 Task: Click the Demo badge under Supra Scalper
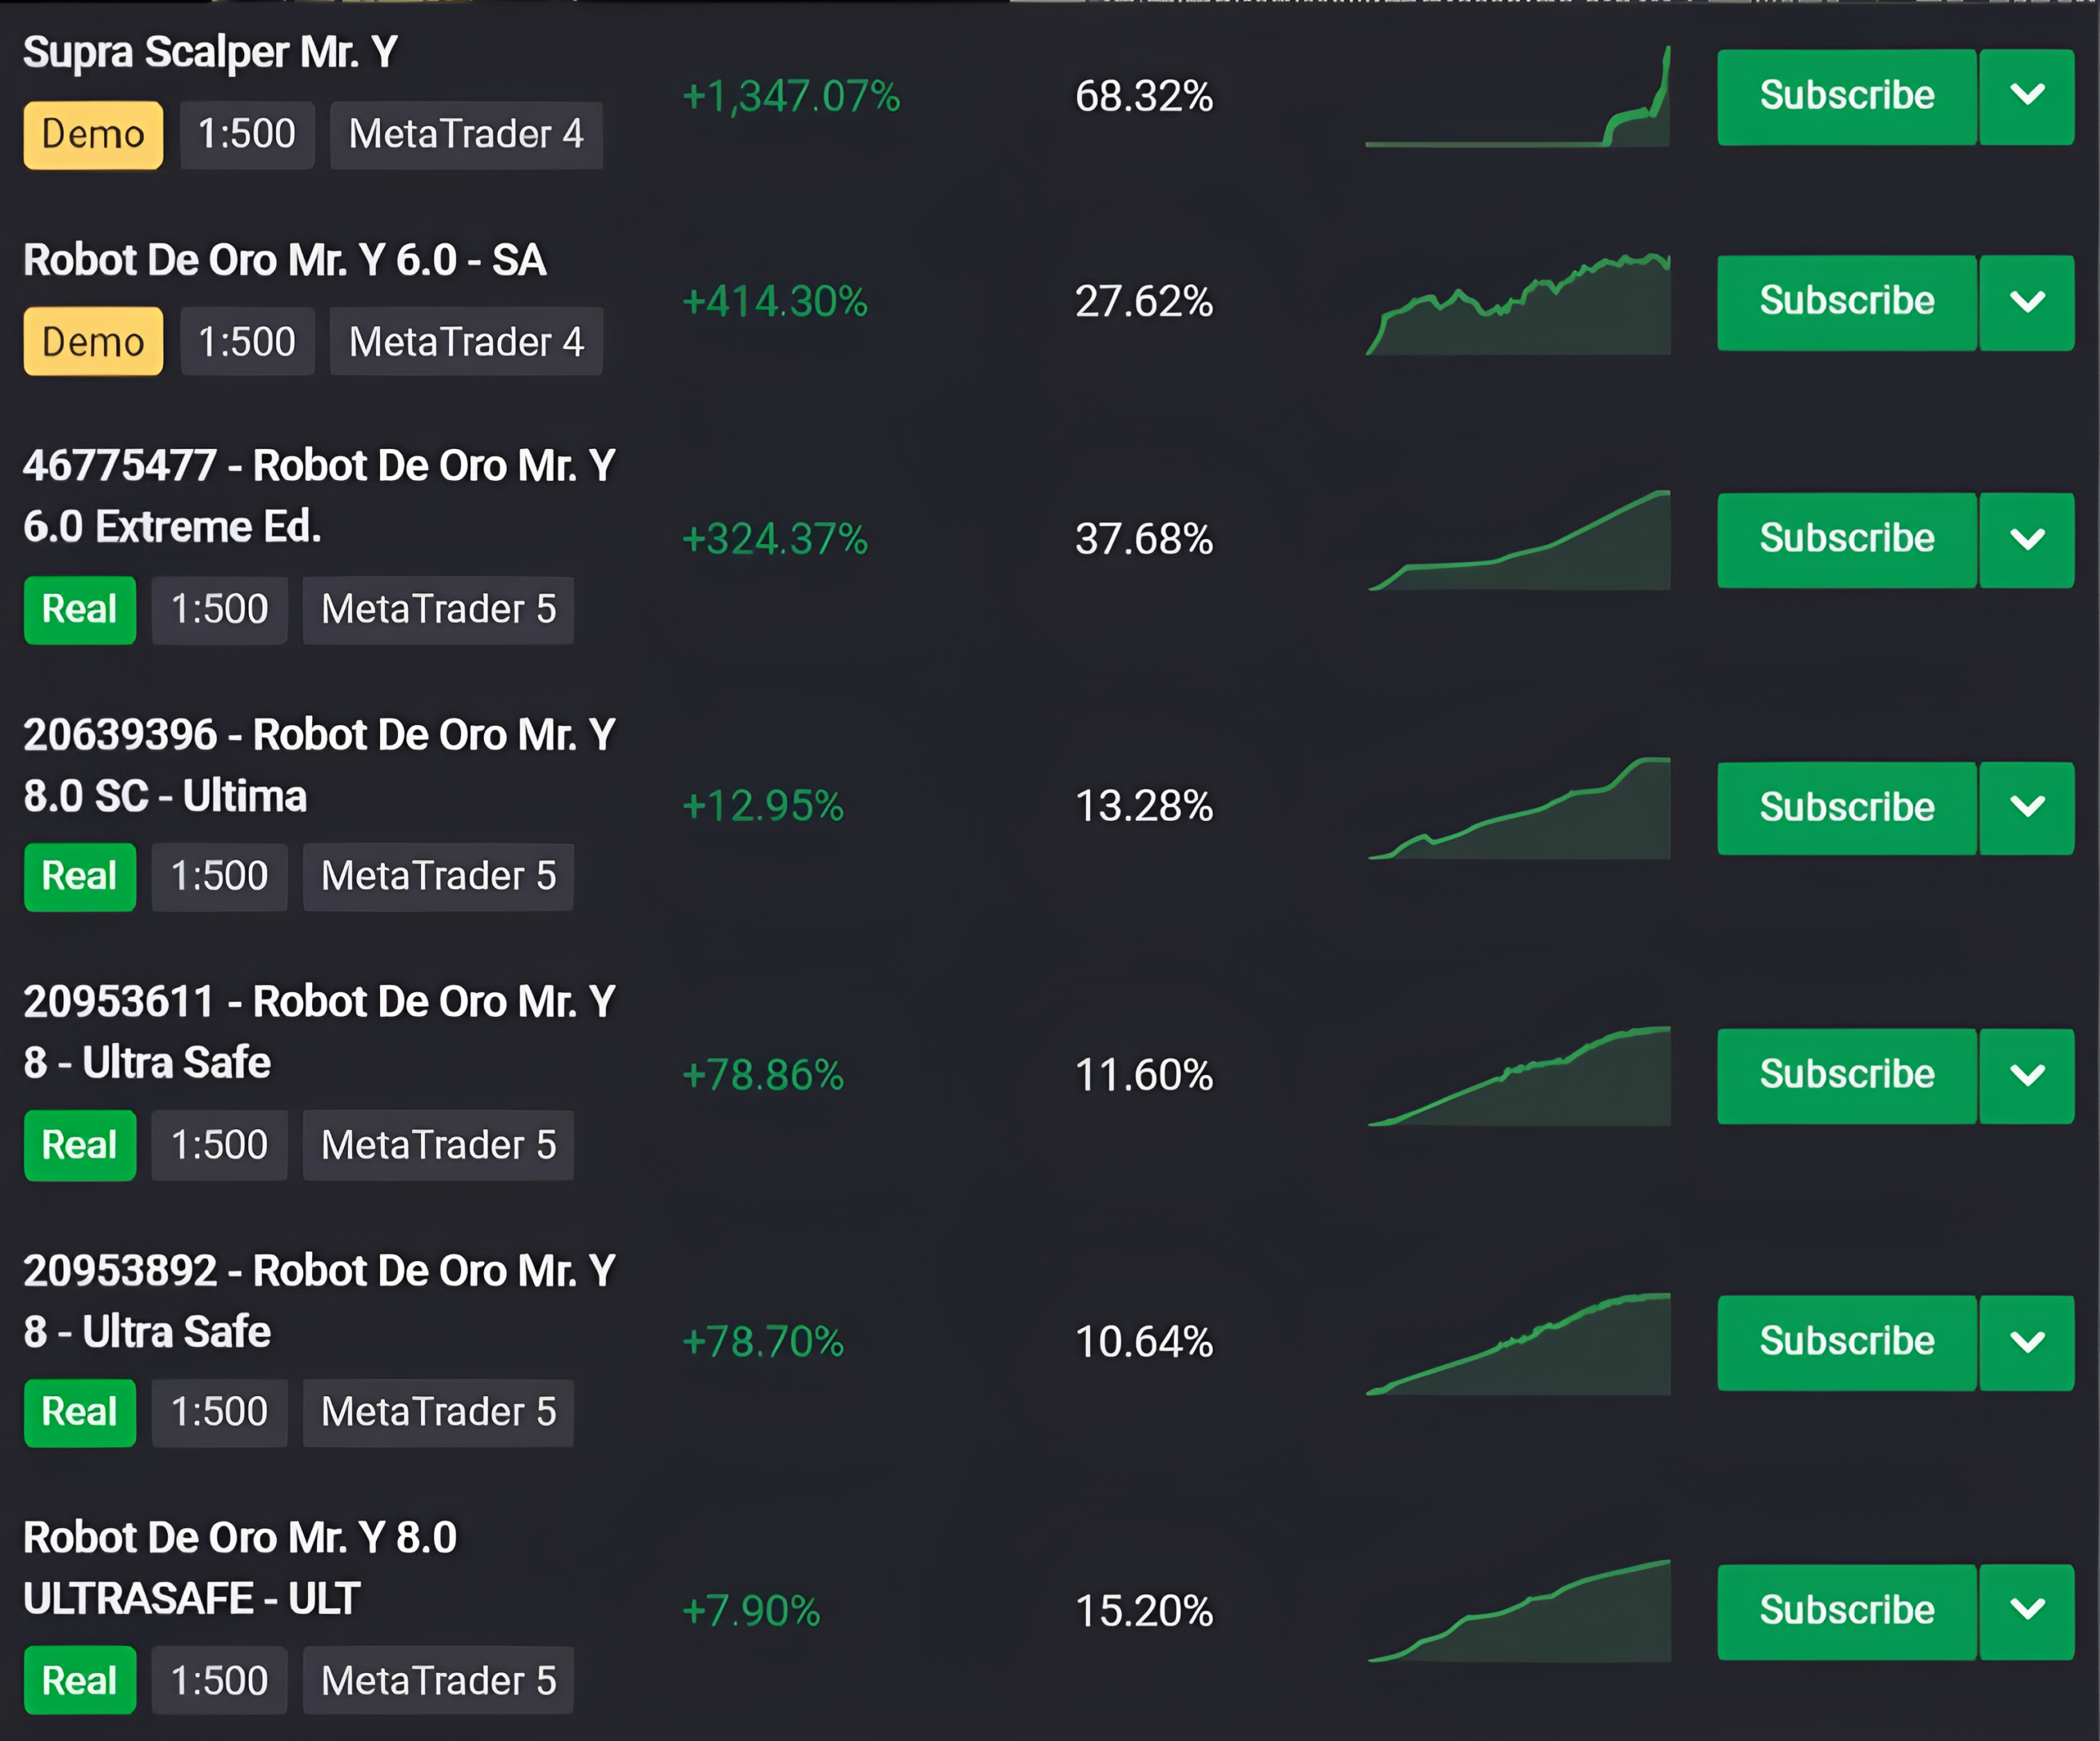[93, 135]
